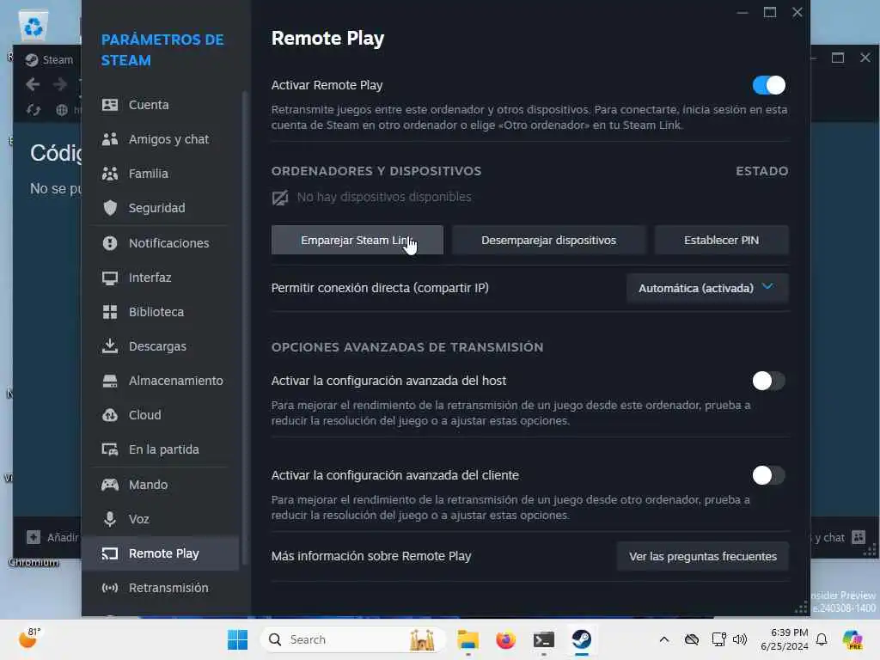The image size is (880, 660).
Task: Open the Retransmisión section
Action: point(162,588)
